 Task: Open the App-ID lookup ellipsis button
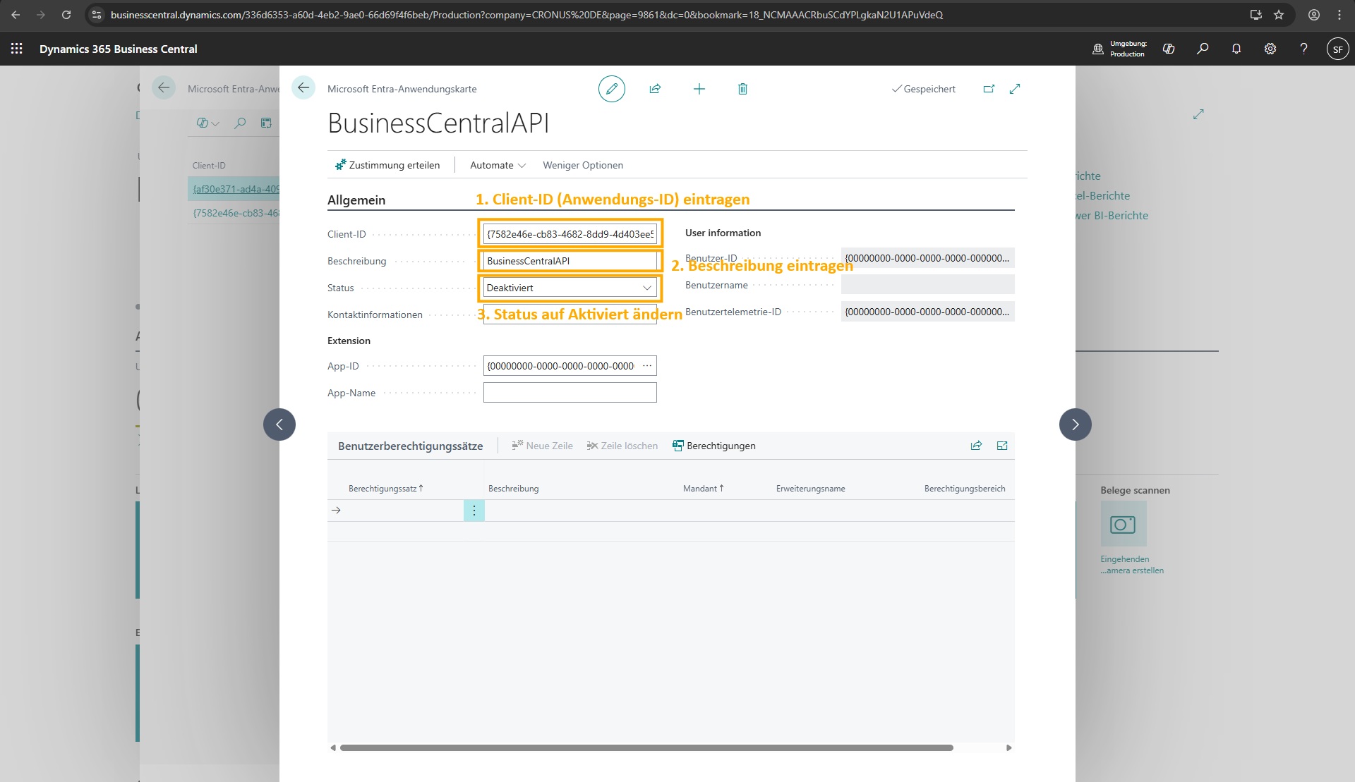coord(647,366)
